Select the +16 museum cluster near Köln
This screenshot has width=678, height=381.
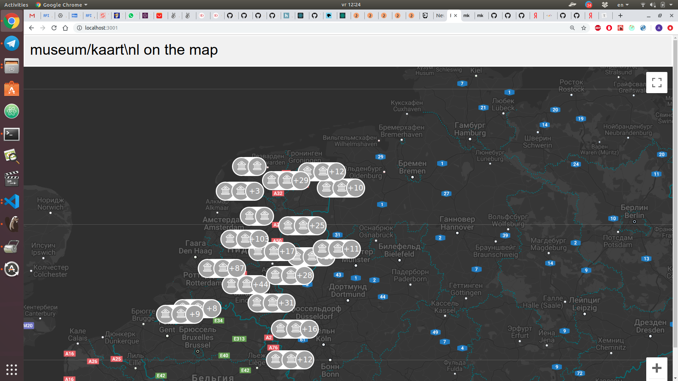tap(309, 329)
